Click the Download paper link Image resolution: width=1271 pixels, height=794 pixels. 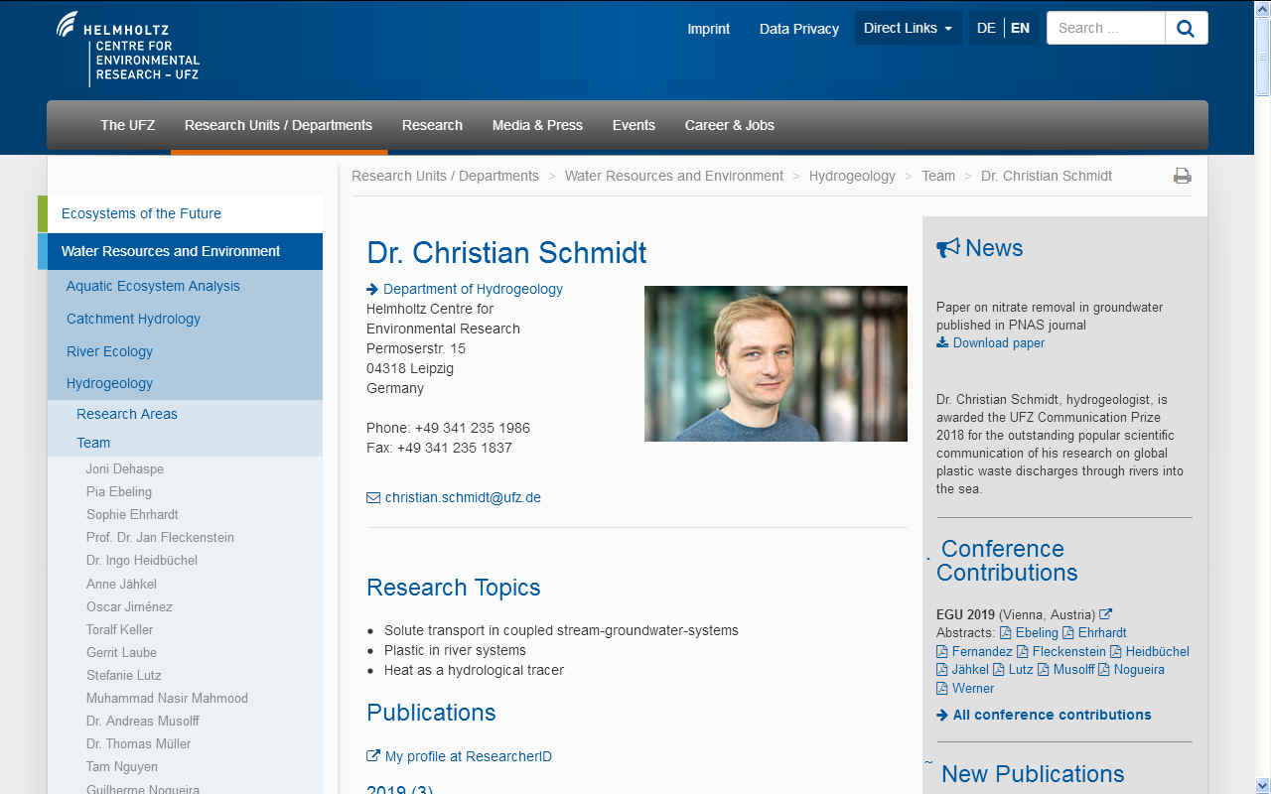tap(999, 342)
